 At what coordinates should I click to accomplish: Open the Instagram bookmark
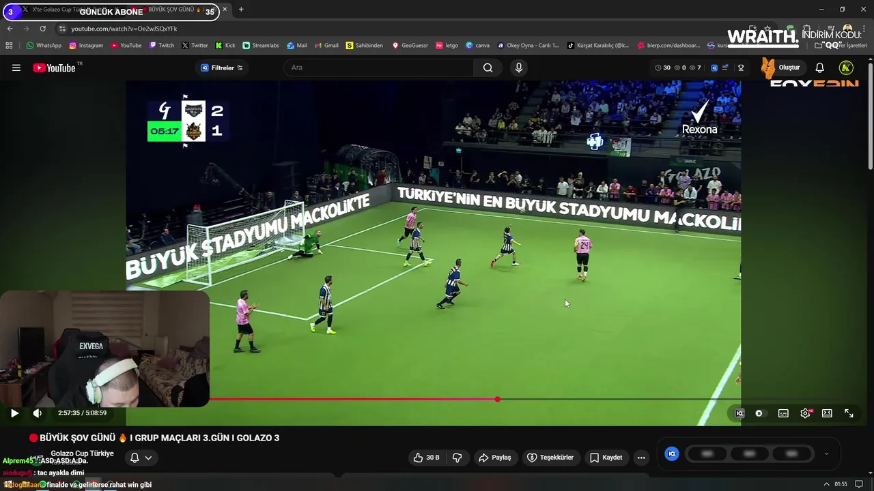click(x=86, y=45)
